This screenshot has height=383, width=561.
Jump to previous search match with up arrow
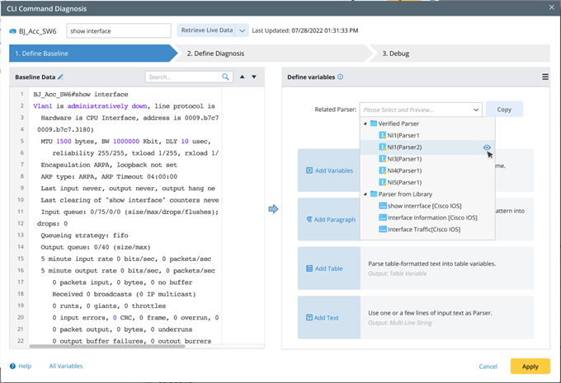(242, 77)
